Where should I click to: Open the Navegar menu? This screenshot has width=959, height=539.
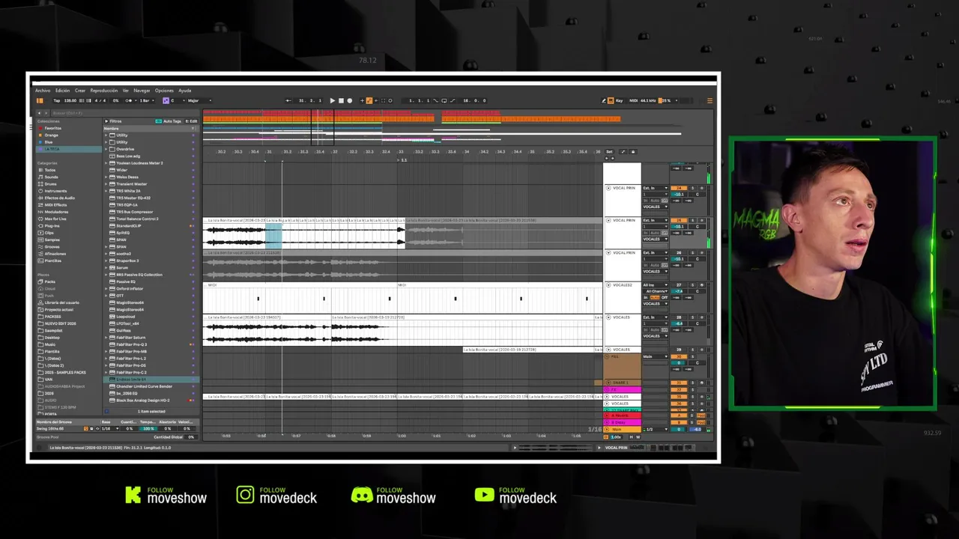click(x=142, y=91)
